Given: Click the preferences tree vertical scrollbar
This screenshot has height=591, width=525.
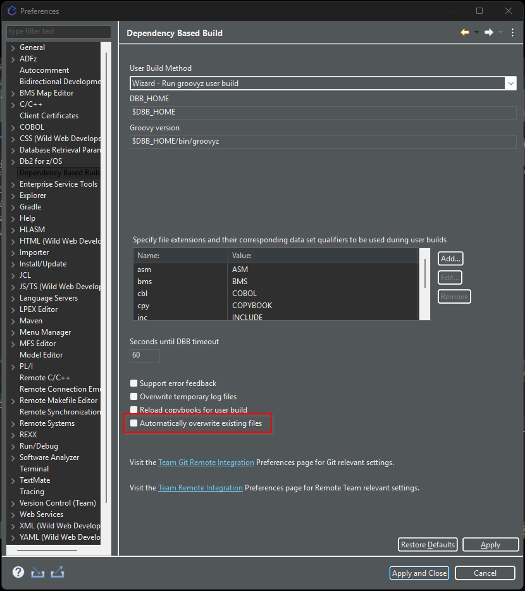Looking at the screenshot, I should [106, 278].
